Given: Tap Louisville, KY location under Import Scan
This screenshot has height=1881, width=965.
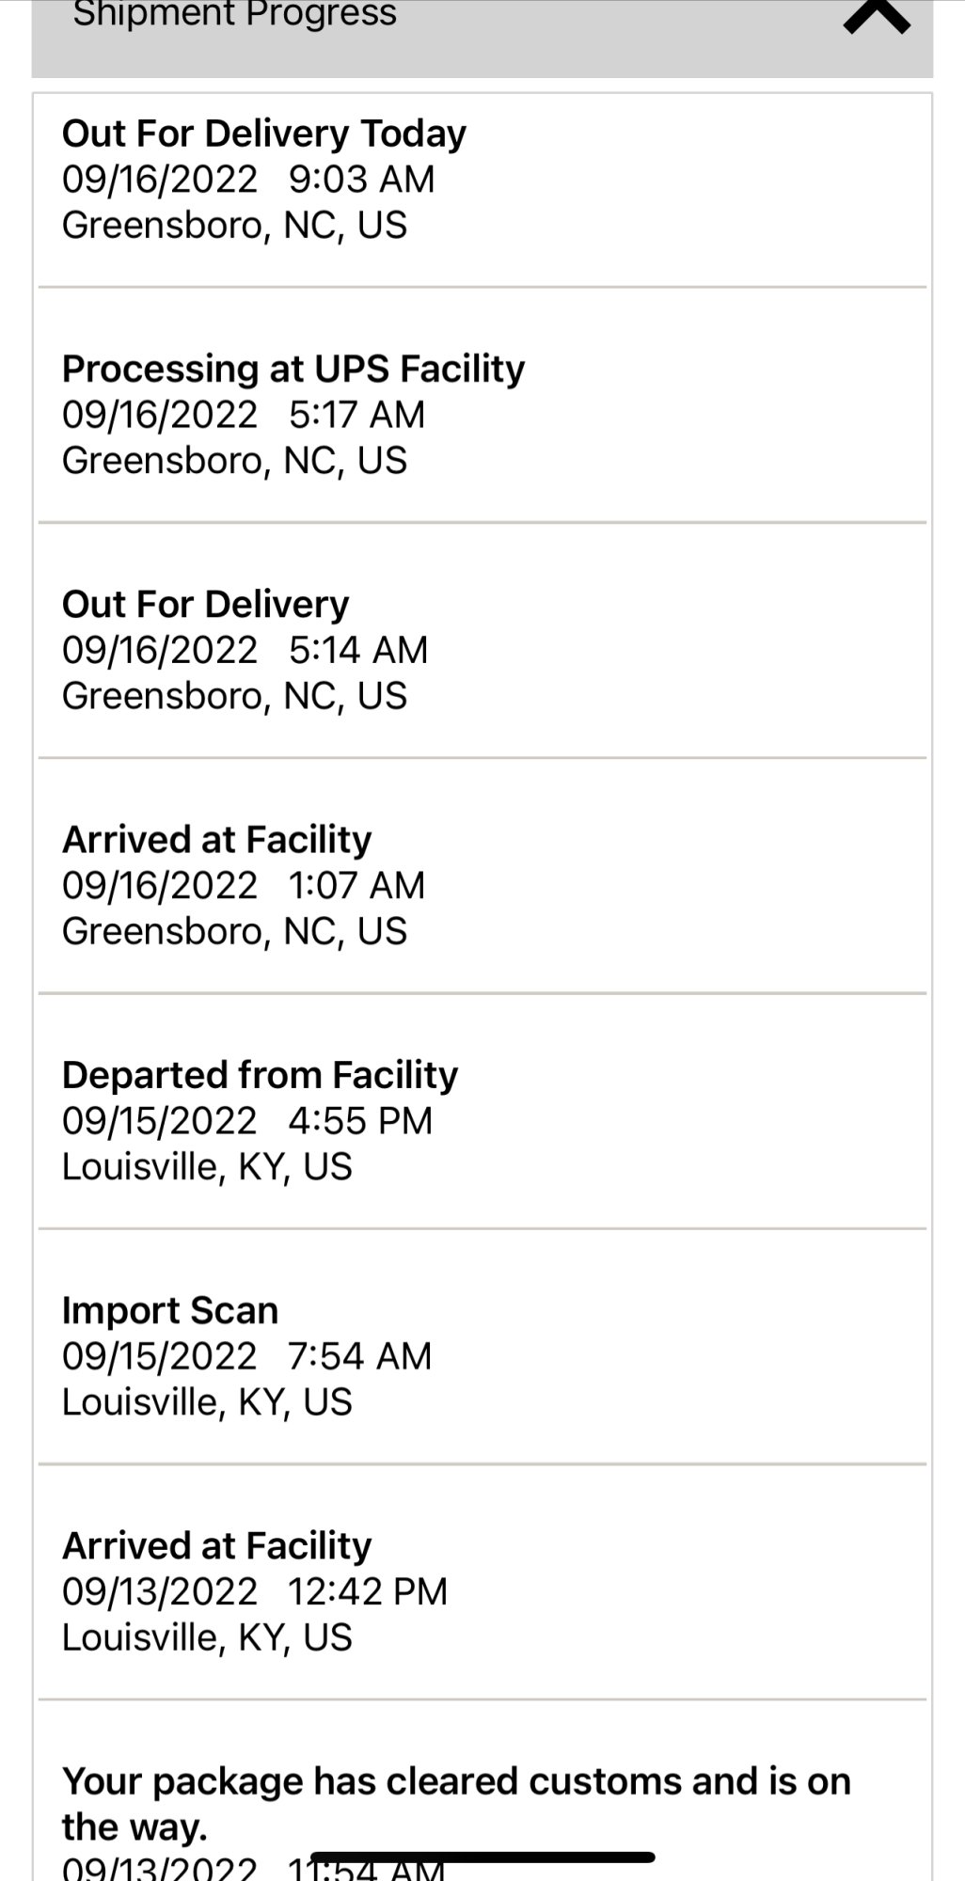Looking at the screenshot, I should click(x=207, y=1402).
